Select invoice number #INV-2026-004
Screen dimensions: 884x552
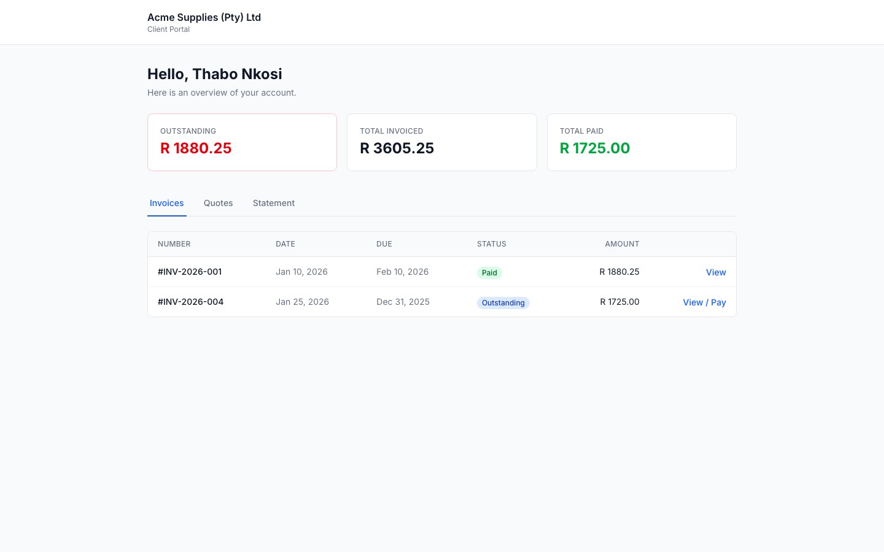point(190,301)
